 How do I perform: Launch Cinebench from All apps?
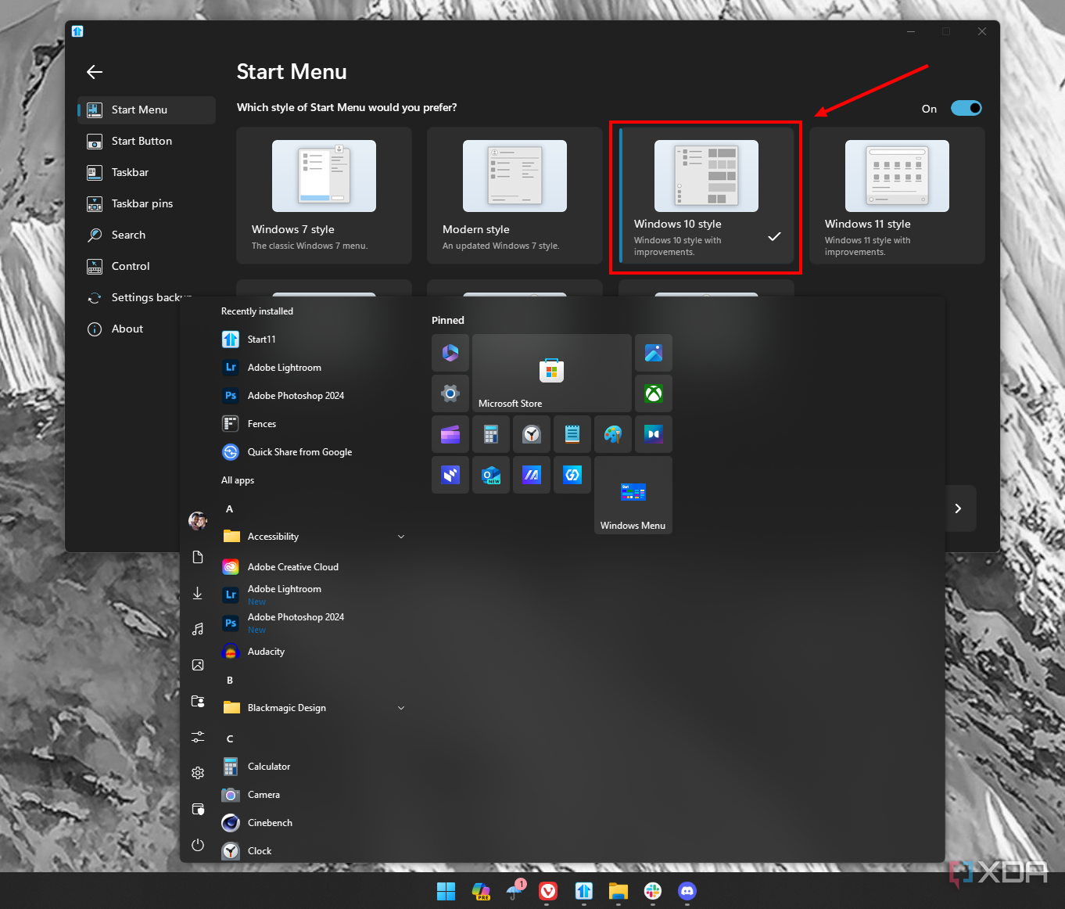point(314,823)
